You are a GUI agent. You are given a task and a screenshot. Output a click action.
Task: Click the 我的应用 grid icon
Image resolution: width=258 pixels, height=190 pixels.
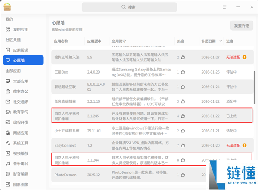[8, 30]
